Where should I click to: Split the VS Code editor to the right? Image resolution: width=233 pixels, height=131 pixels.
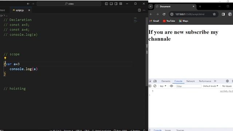[139, 10]
